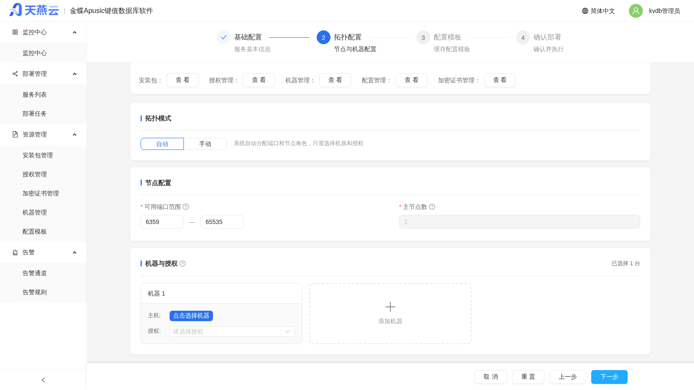Image resolution: width=694 pixels, height=390 pixels.
Task: Click help icon next to 可用端口范围
Action: tap(186, 207)
